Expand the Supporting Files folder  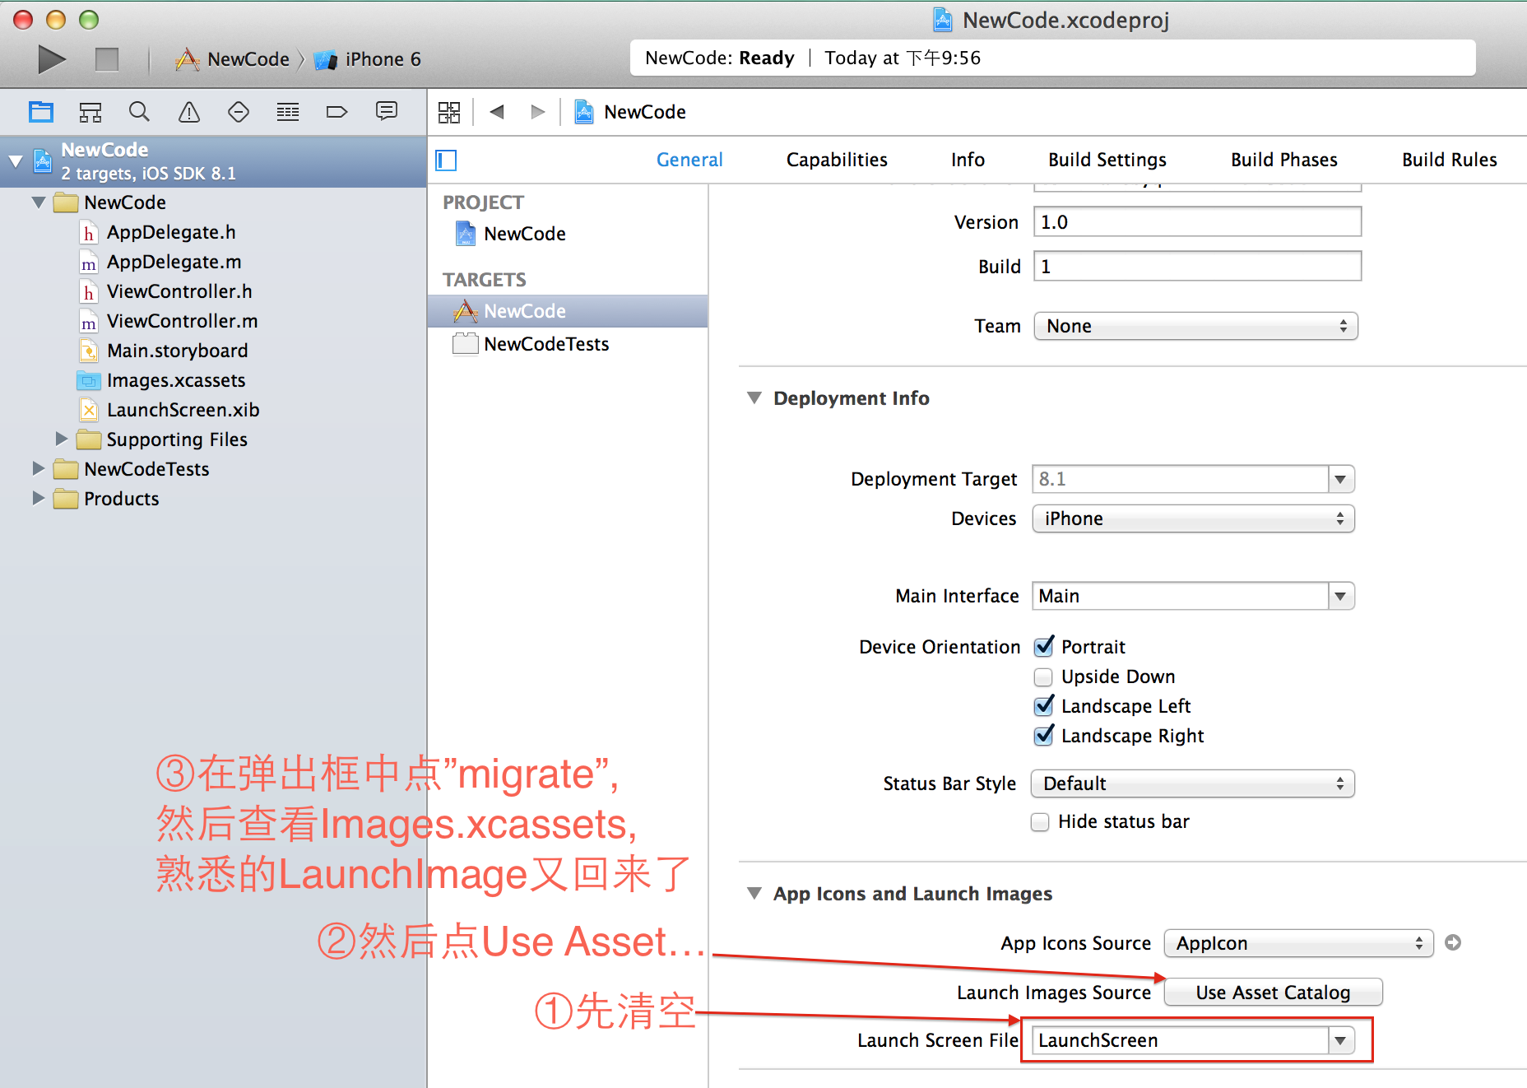tap(61, 439)
